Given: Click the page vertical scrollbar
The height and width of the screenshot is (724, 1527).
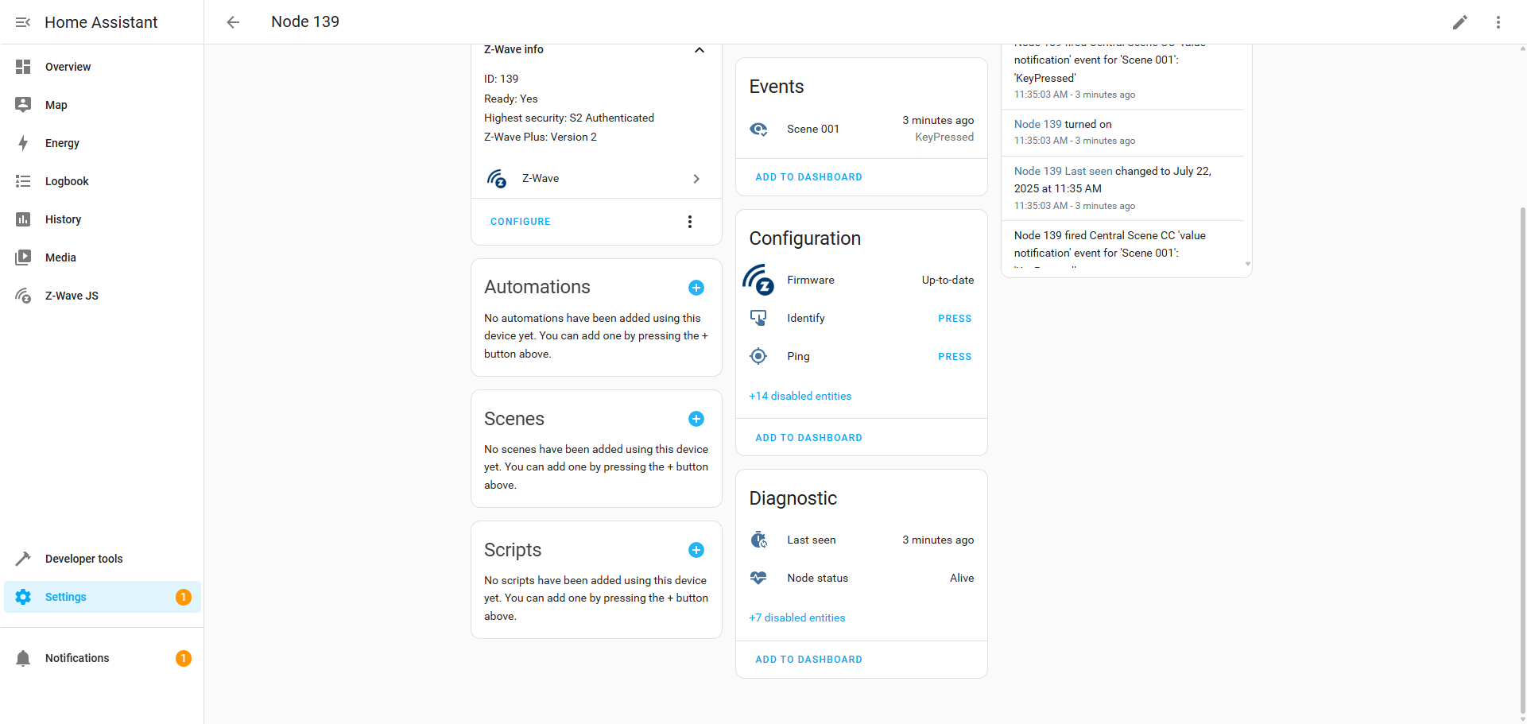Looking at the screenshot, I should click(x=1522, y=461).
